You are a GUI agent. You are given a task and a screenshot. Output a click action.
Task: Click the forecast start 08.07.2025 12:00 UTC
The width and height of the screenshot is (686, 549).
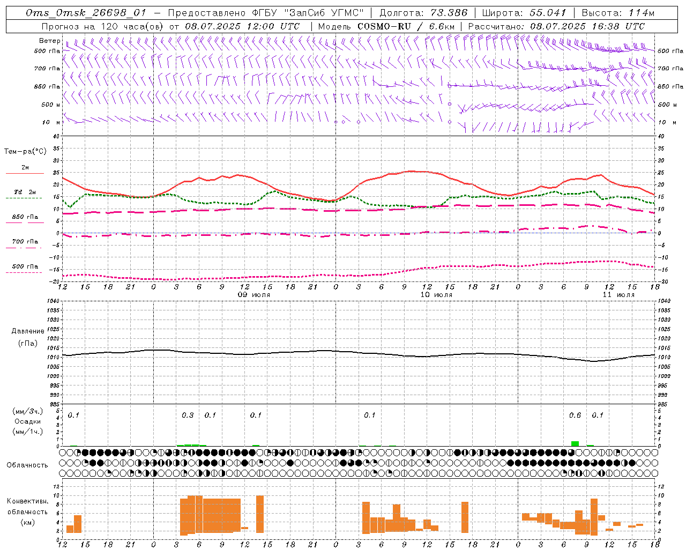coord(242,26)
